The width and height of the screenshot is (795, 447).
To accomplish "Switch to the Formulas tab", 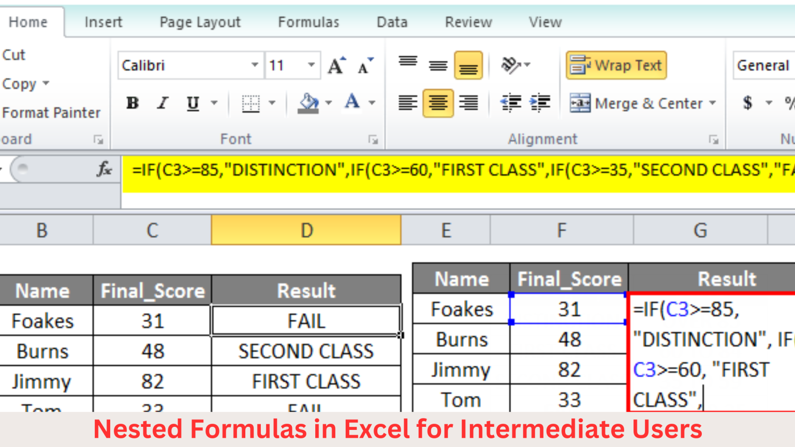I will 308,22.
